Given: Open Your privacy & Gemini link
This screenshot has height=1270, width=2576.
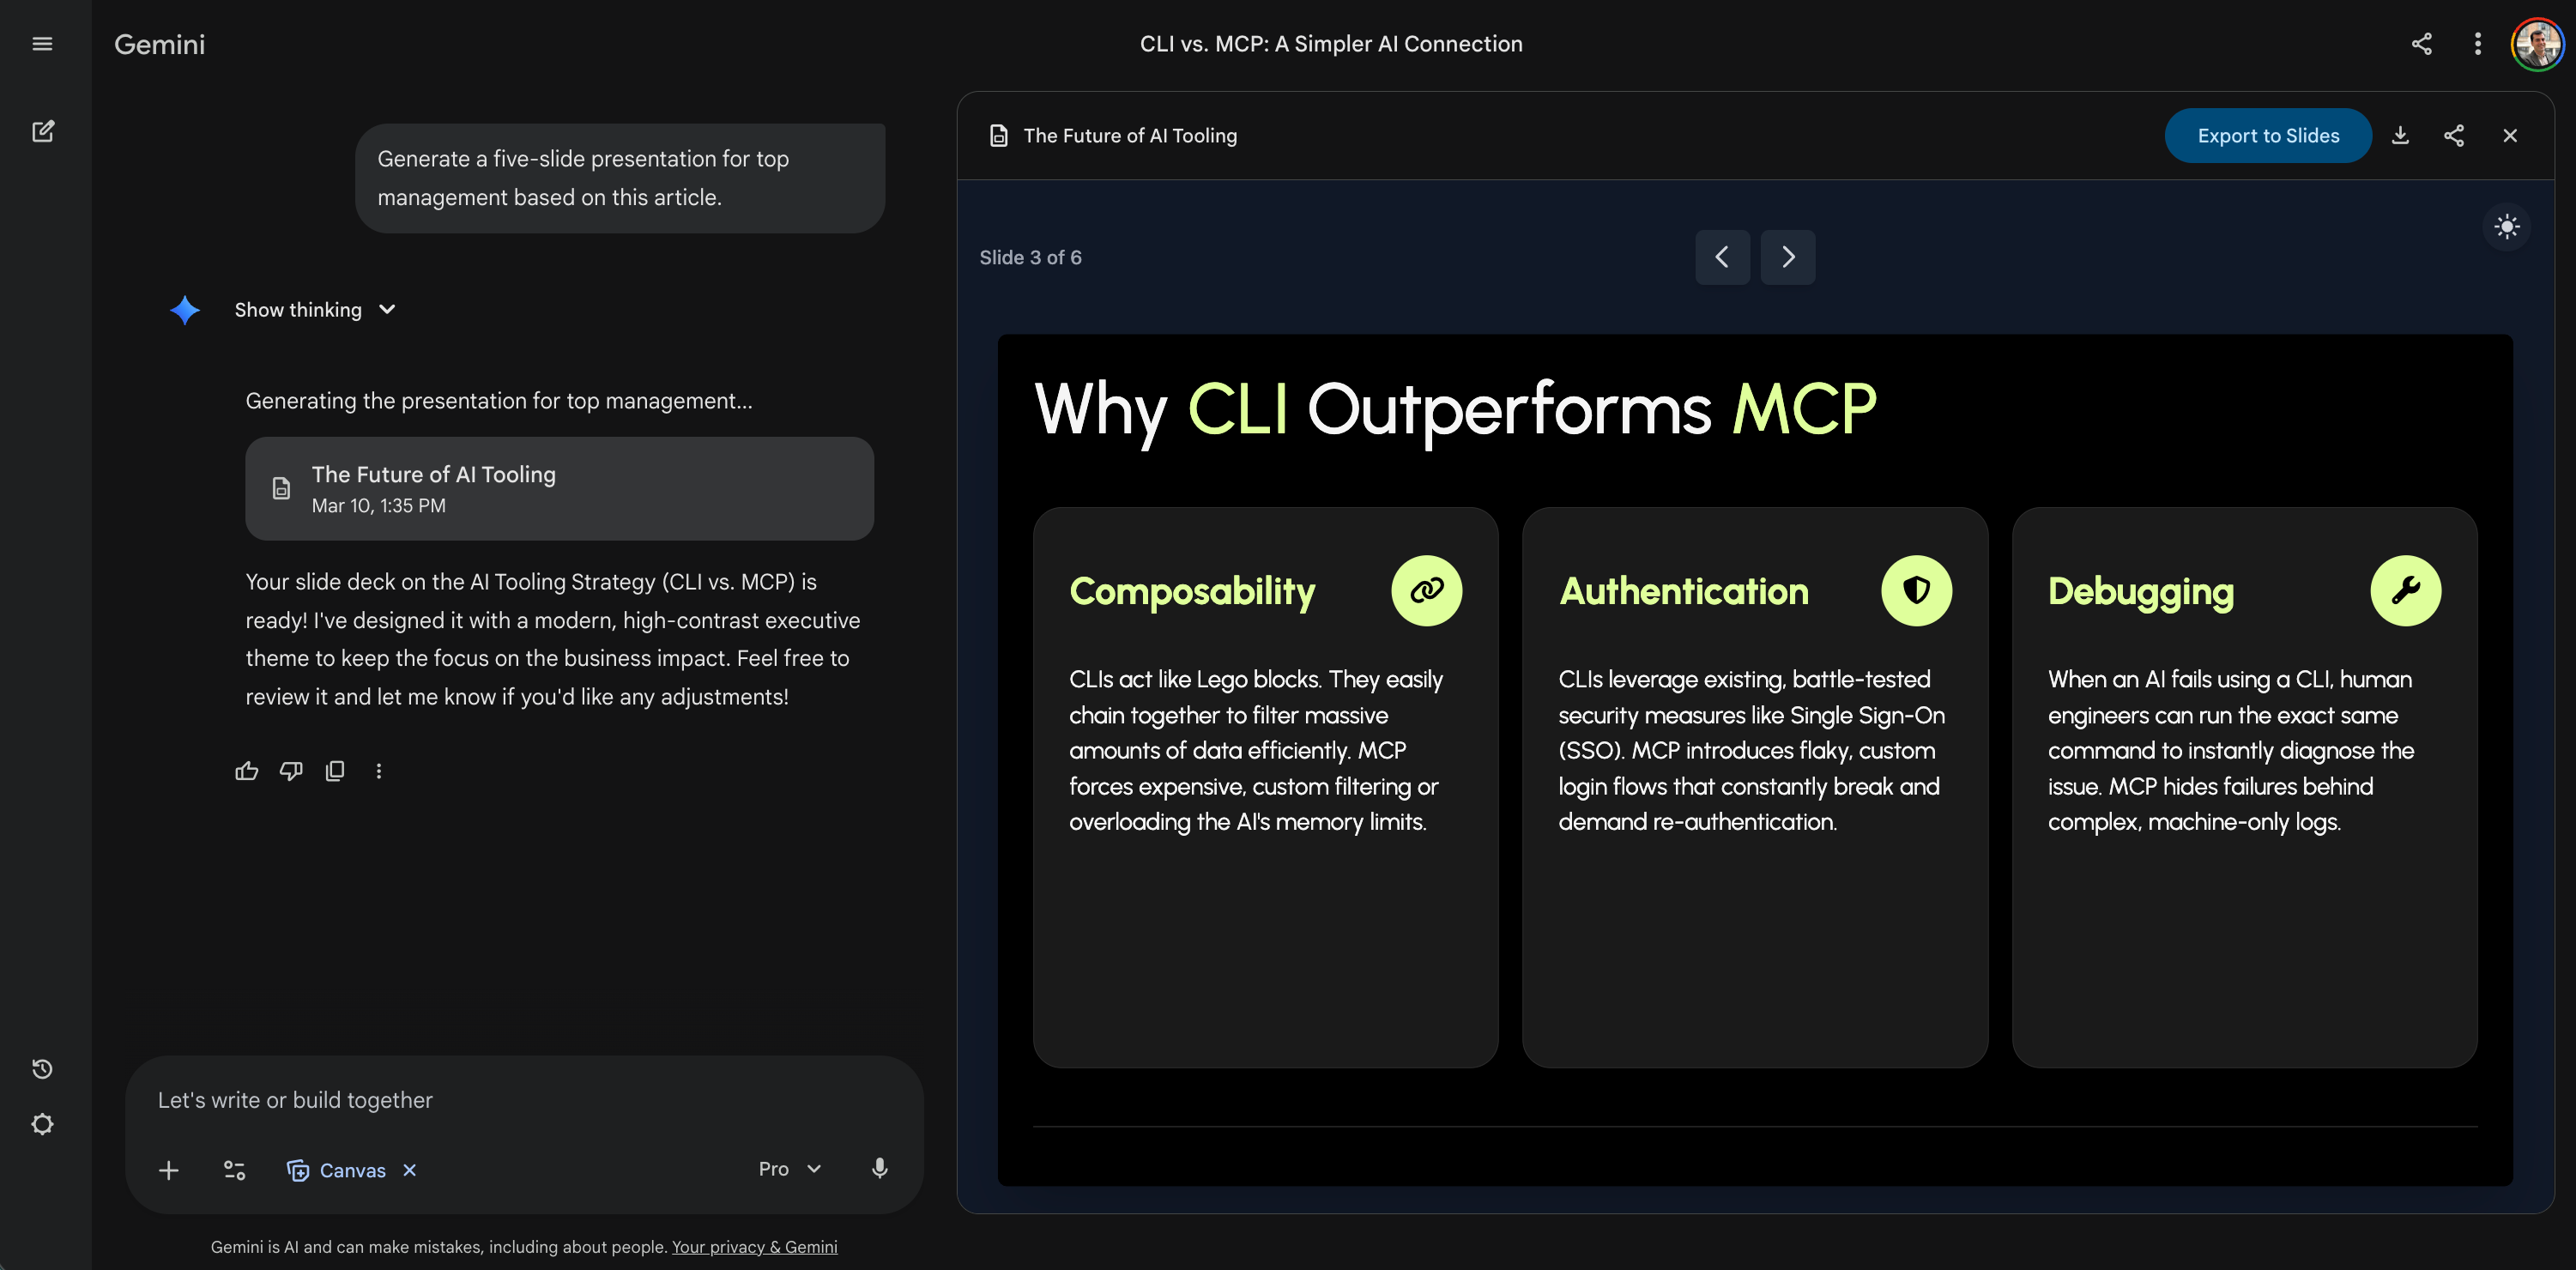Looking at the screenshot, I should click(x=754, y=1247).
